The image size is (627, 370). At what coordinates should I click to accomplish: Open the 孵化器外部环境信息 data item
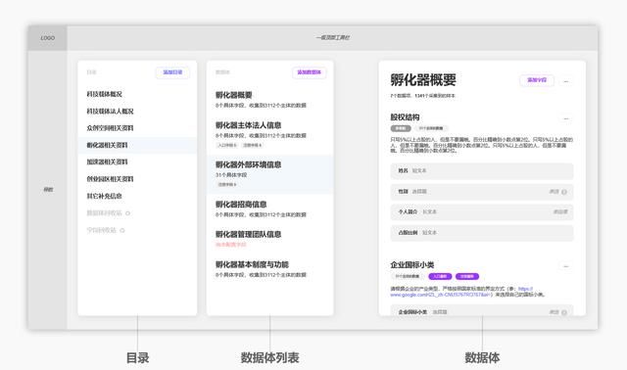click(270, 174)
